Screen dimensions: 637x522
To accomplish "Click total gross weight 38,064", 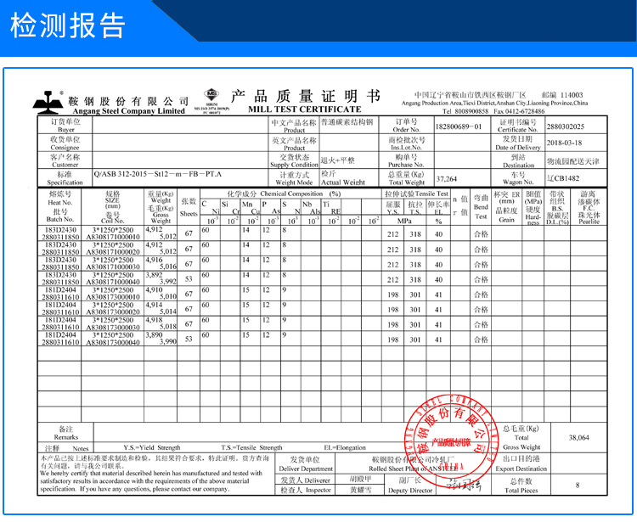I will coord(579,438).
